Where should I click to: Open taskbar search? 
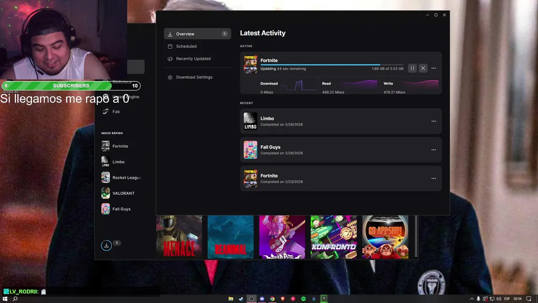15,299
